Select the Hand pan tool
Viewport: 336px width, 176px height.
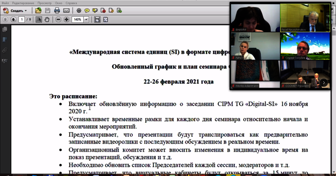tap(47, 19)
